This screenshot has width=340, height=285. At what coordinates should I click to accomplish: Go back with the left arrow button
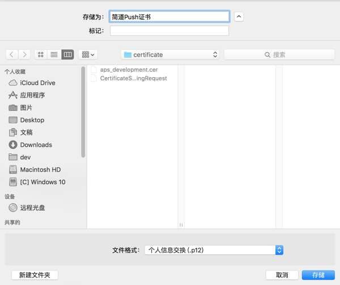pos(12,54)
